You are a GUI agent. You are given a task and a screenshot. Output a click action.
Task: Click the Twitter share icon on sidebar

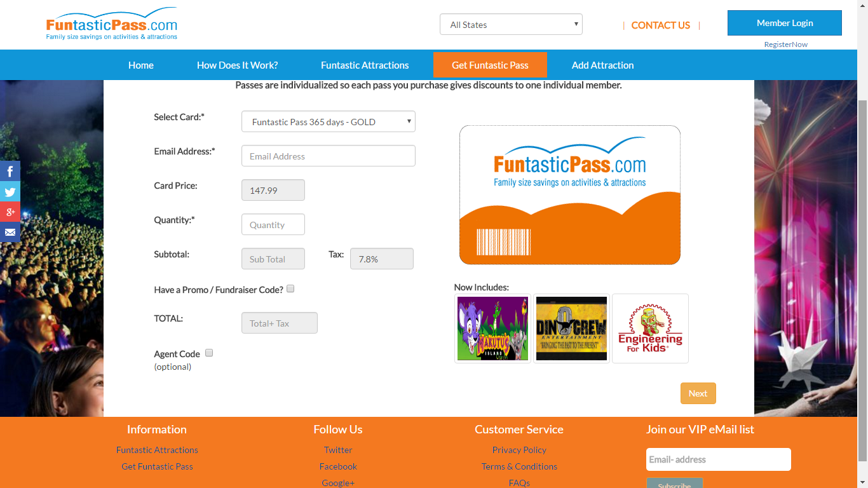point(10,191)
